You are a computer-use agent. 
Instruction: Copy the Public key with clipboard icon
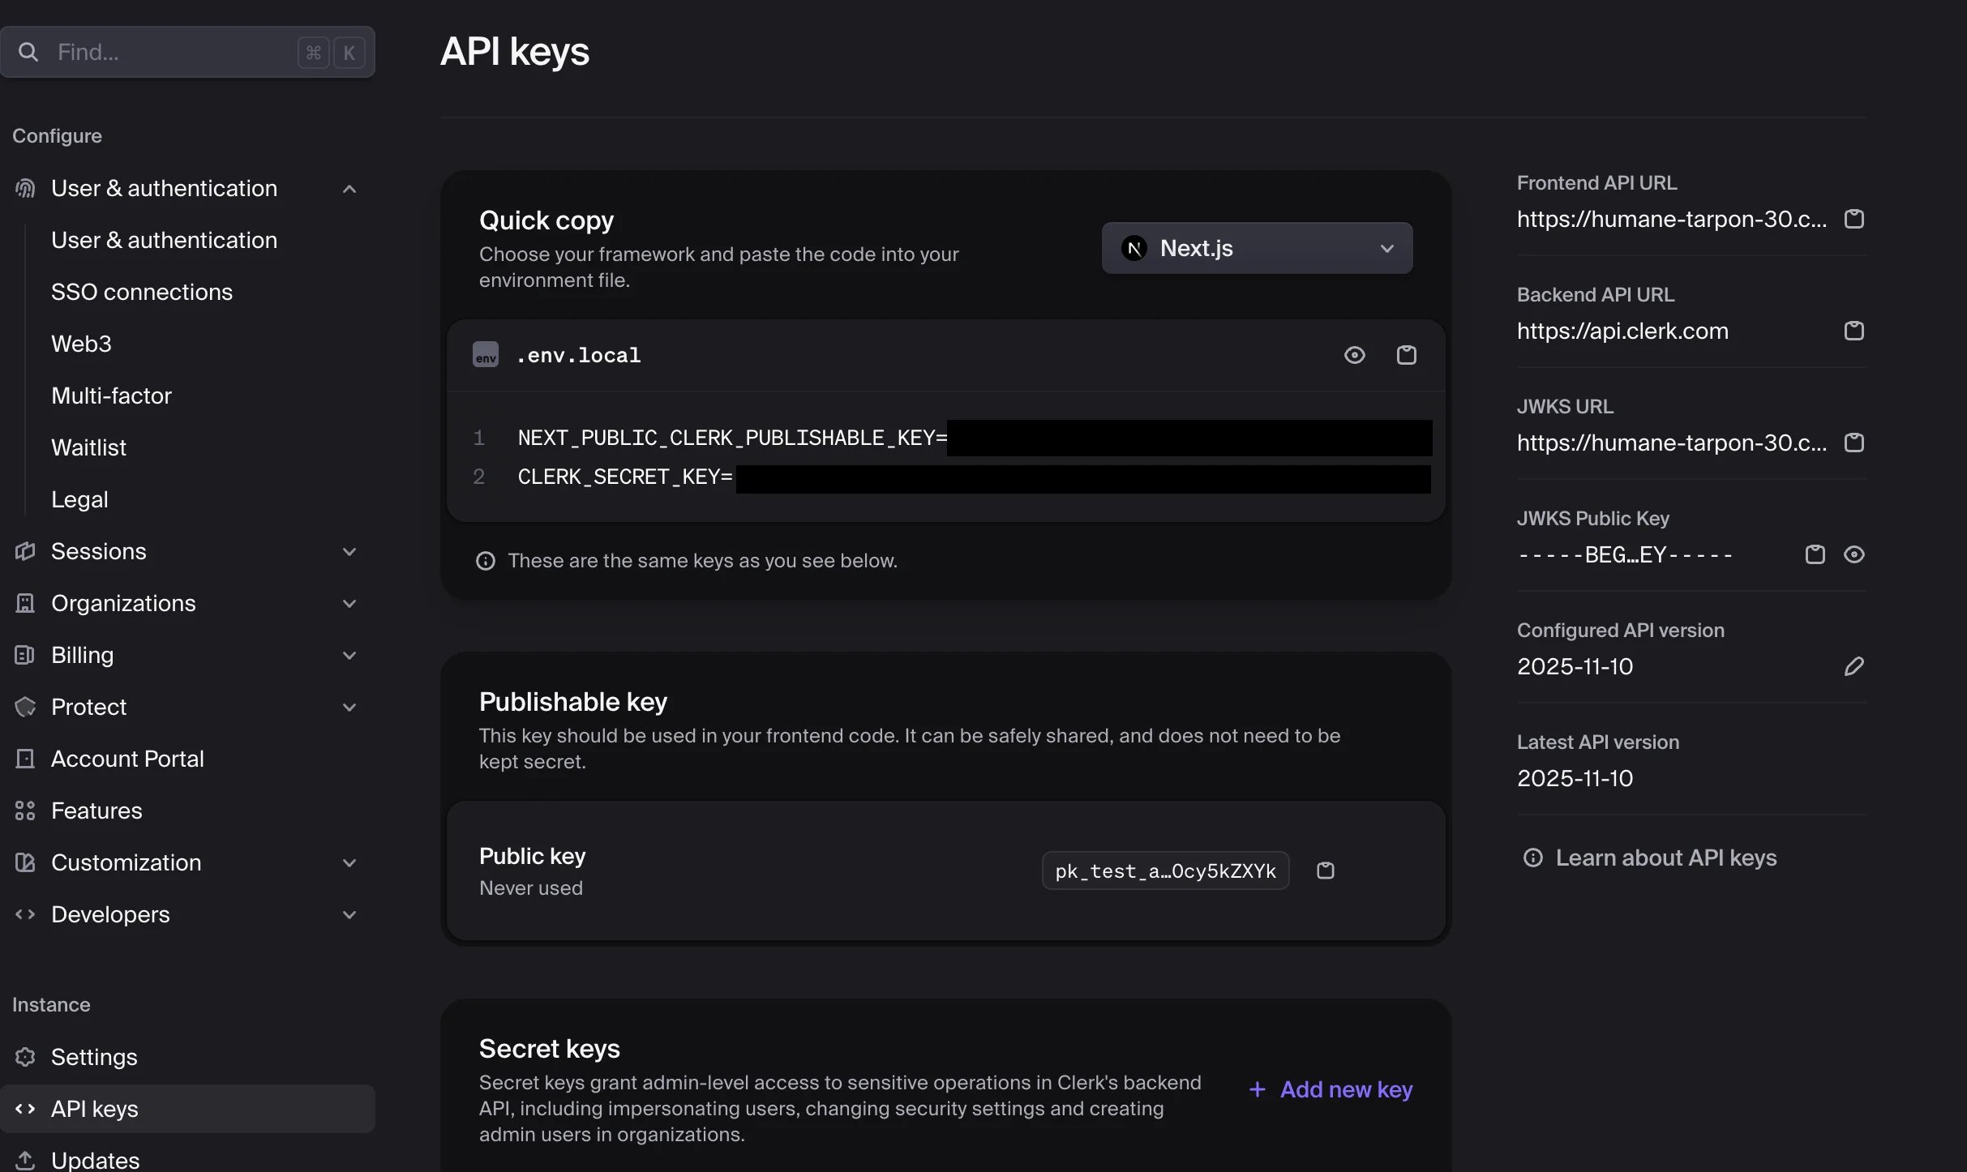1325,871
